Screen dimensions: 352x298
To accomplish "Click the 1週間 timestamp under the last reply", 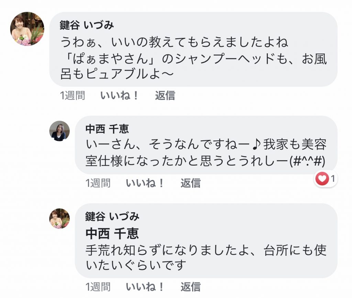I will coord(98,287).
